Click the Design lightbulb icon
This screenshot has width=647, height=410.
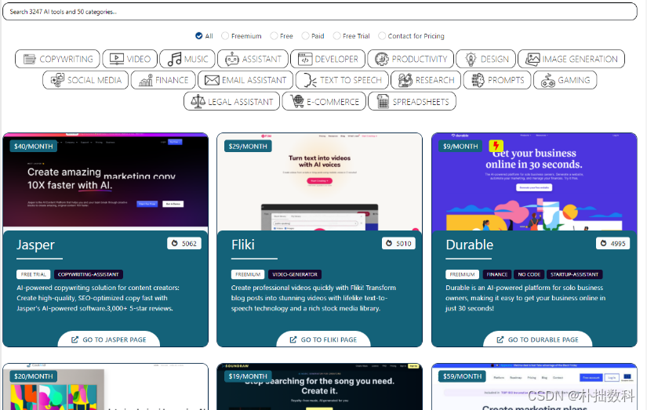[471, 59]
